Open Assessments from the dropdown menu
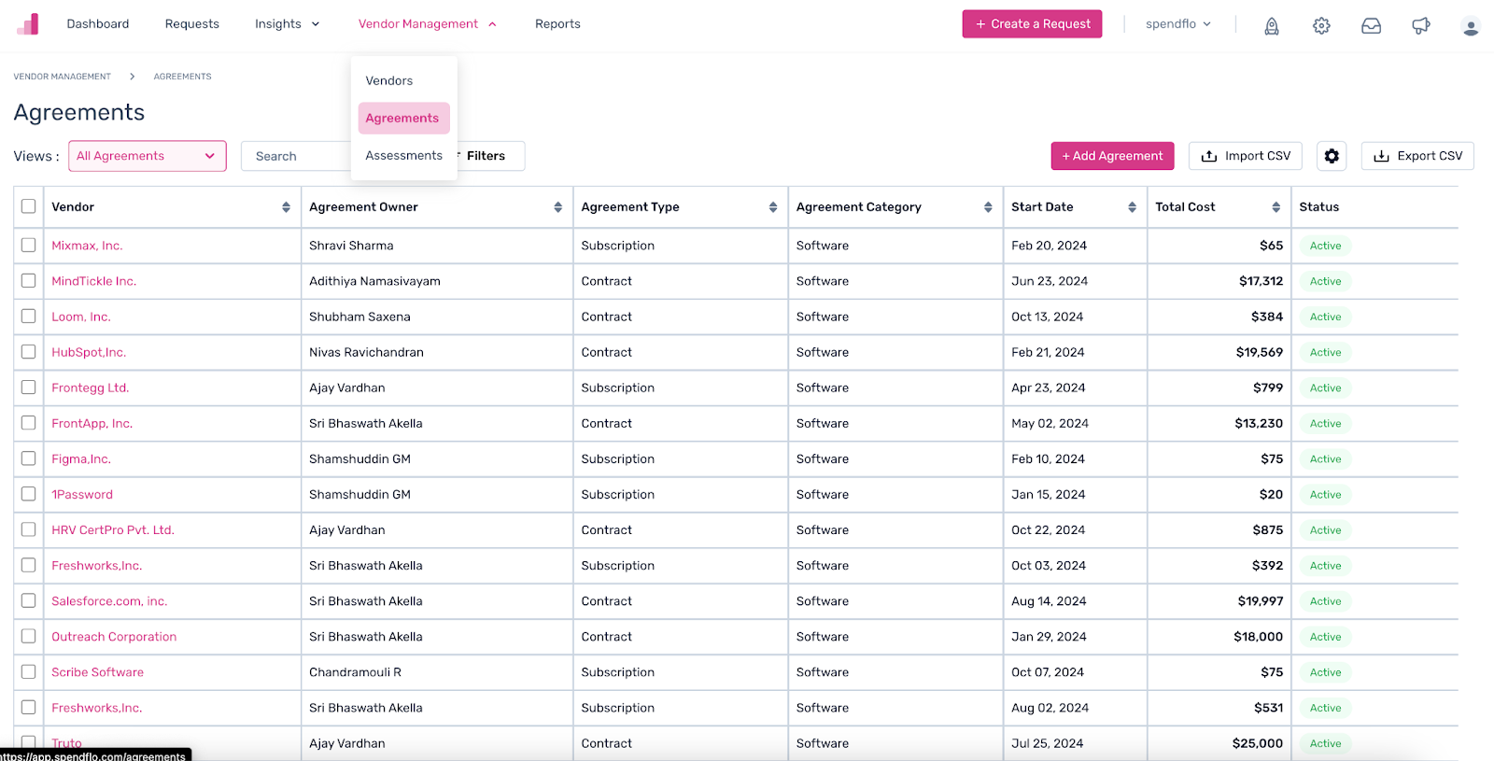1494x761 pixels. [x=404, y=156]
